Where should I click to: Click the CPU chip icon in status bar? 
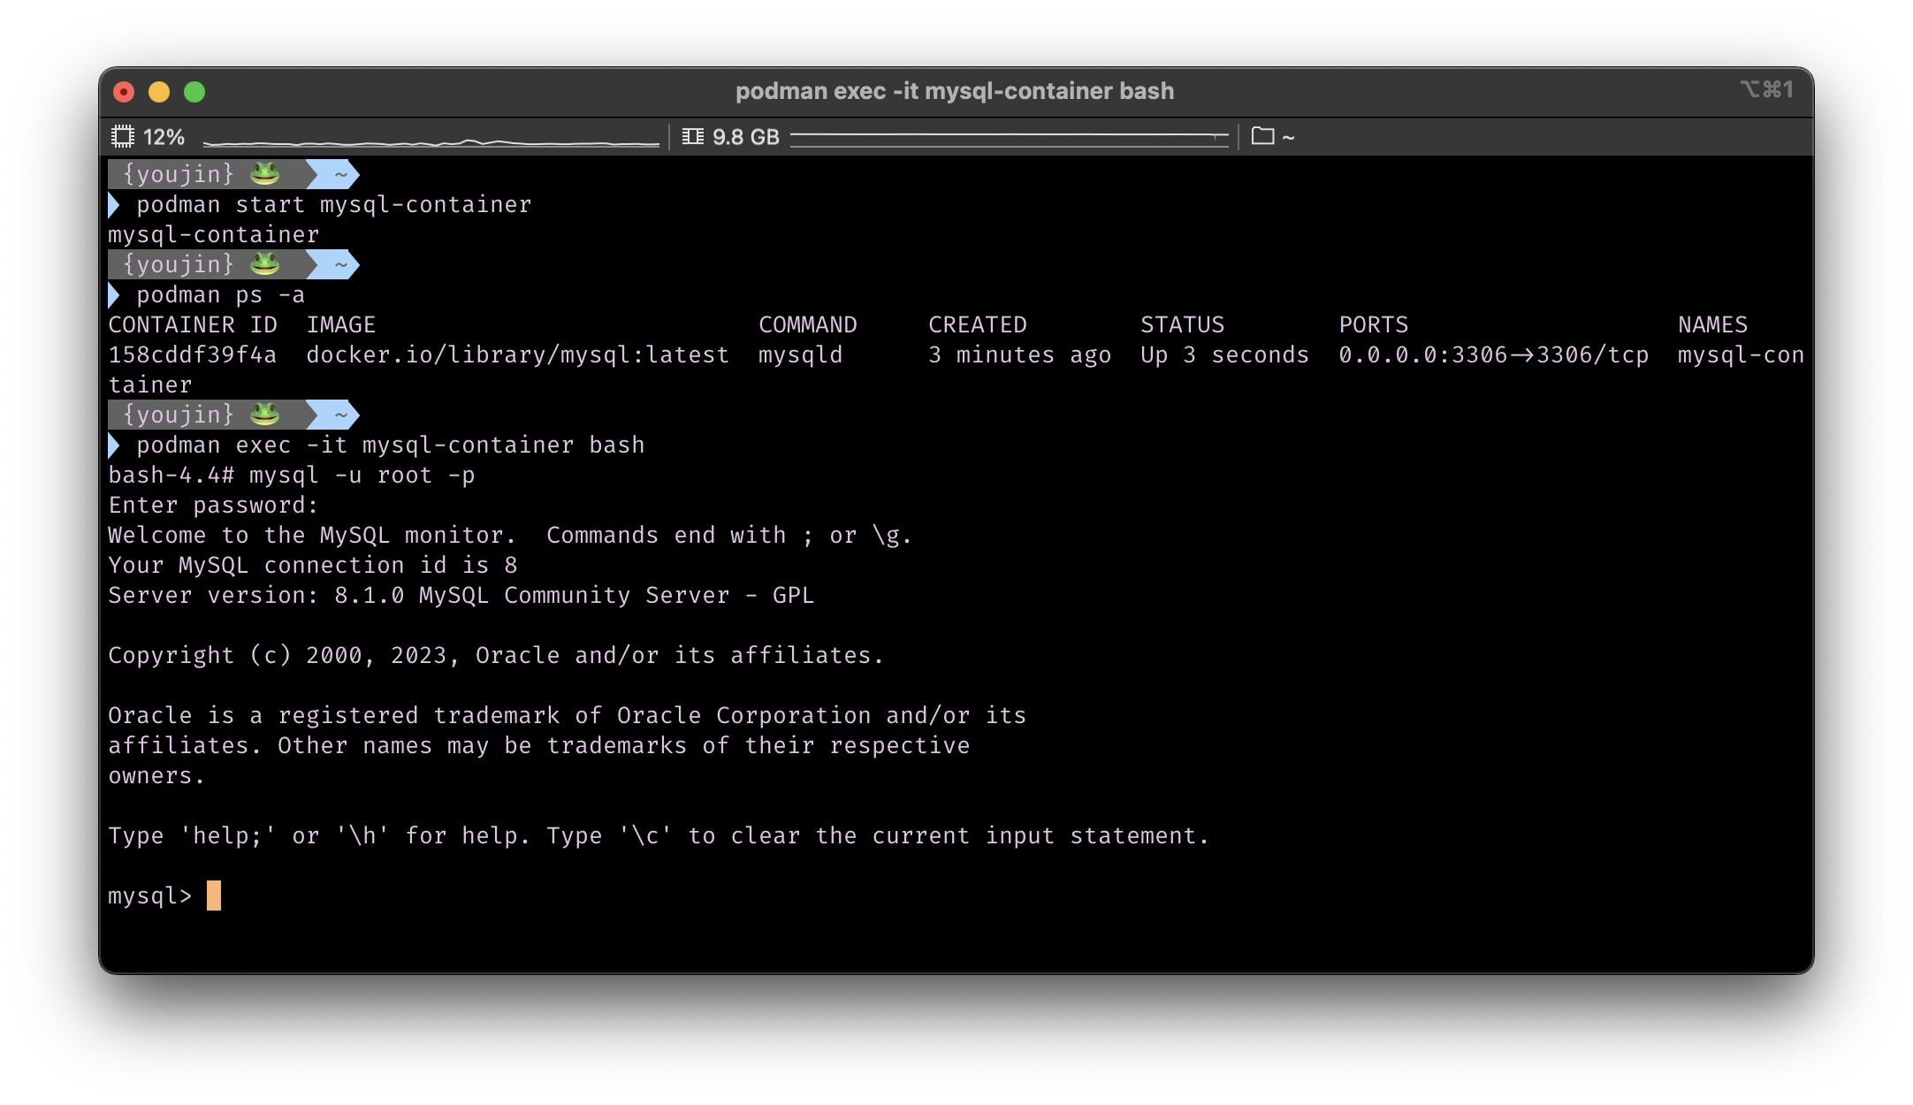pos(122,137)
